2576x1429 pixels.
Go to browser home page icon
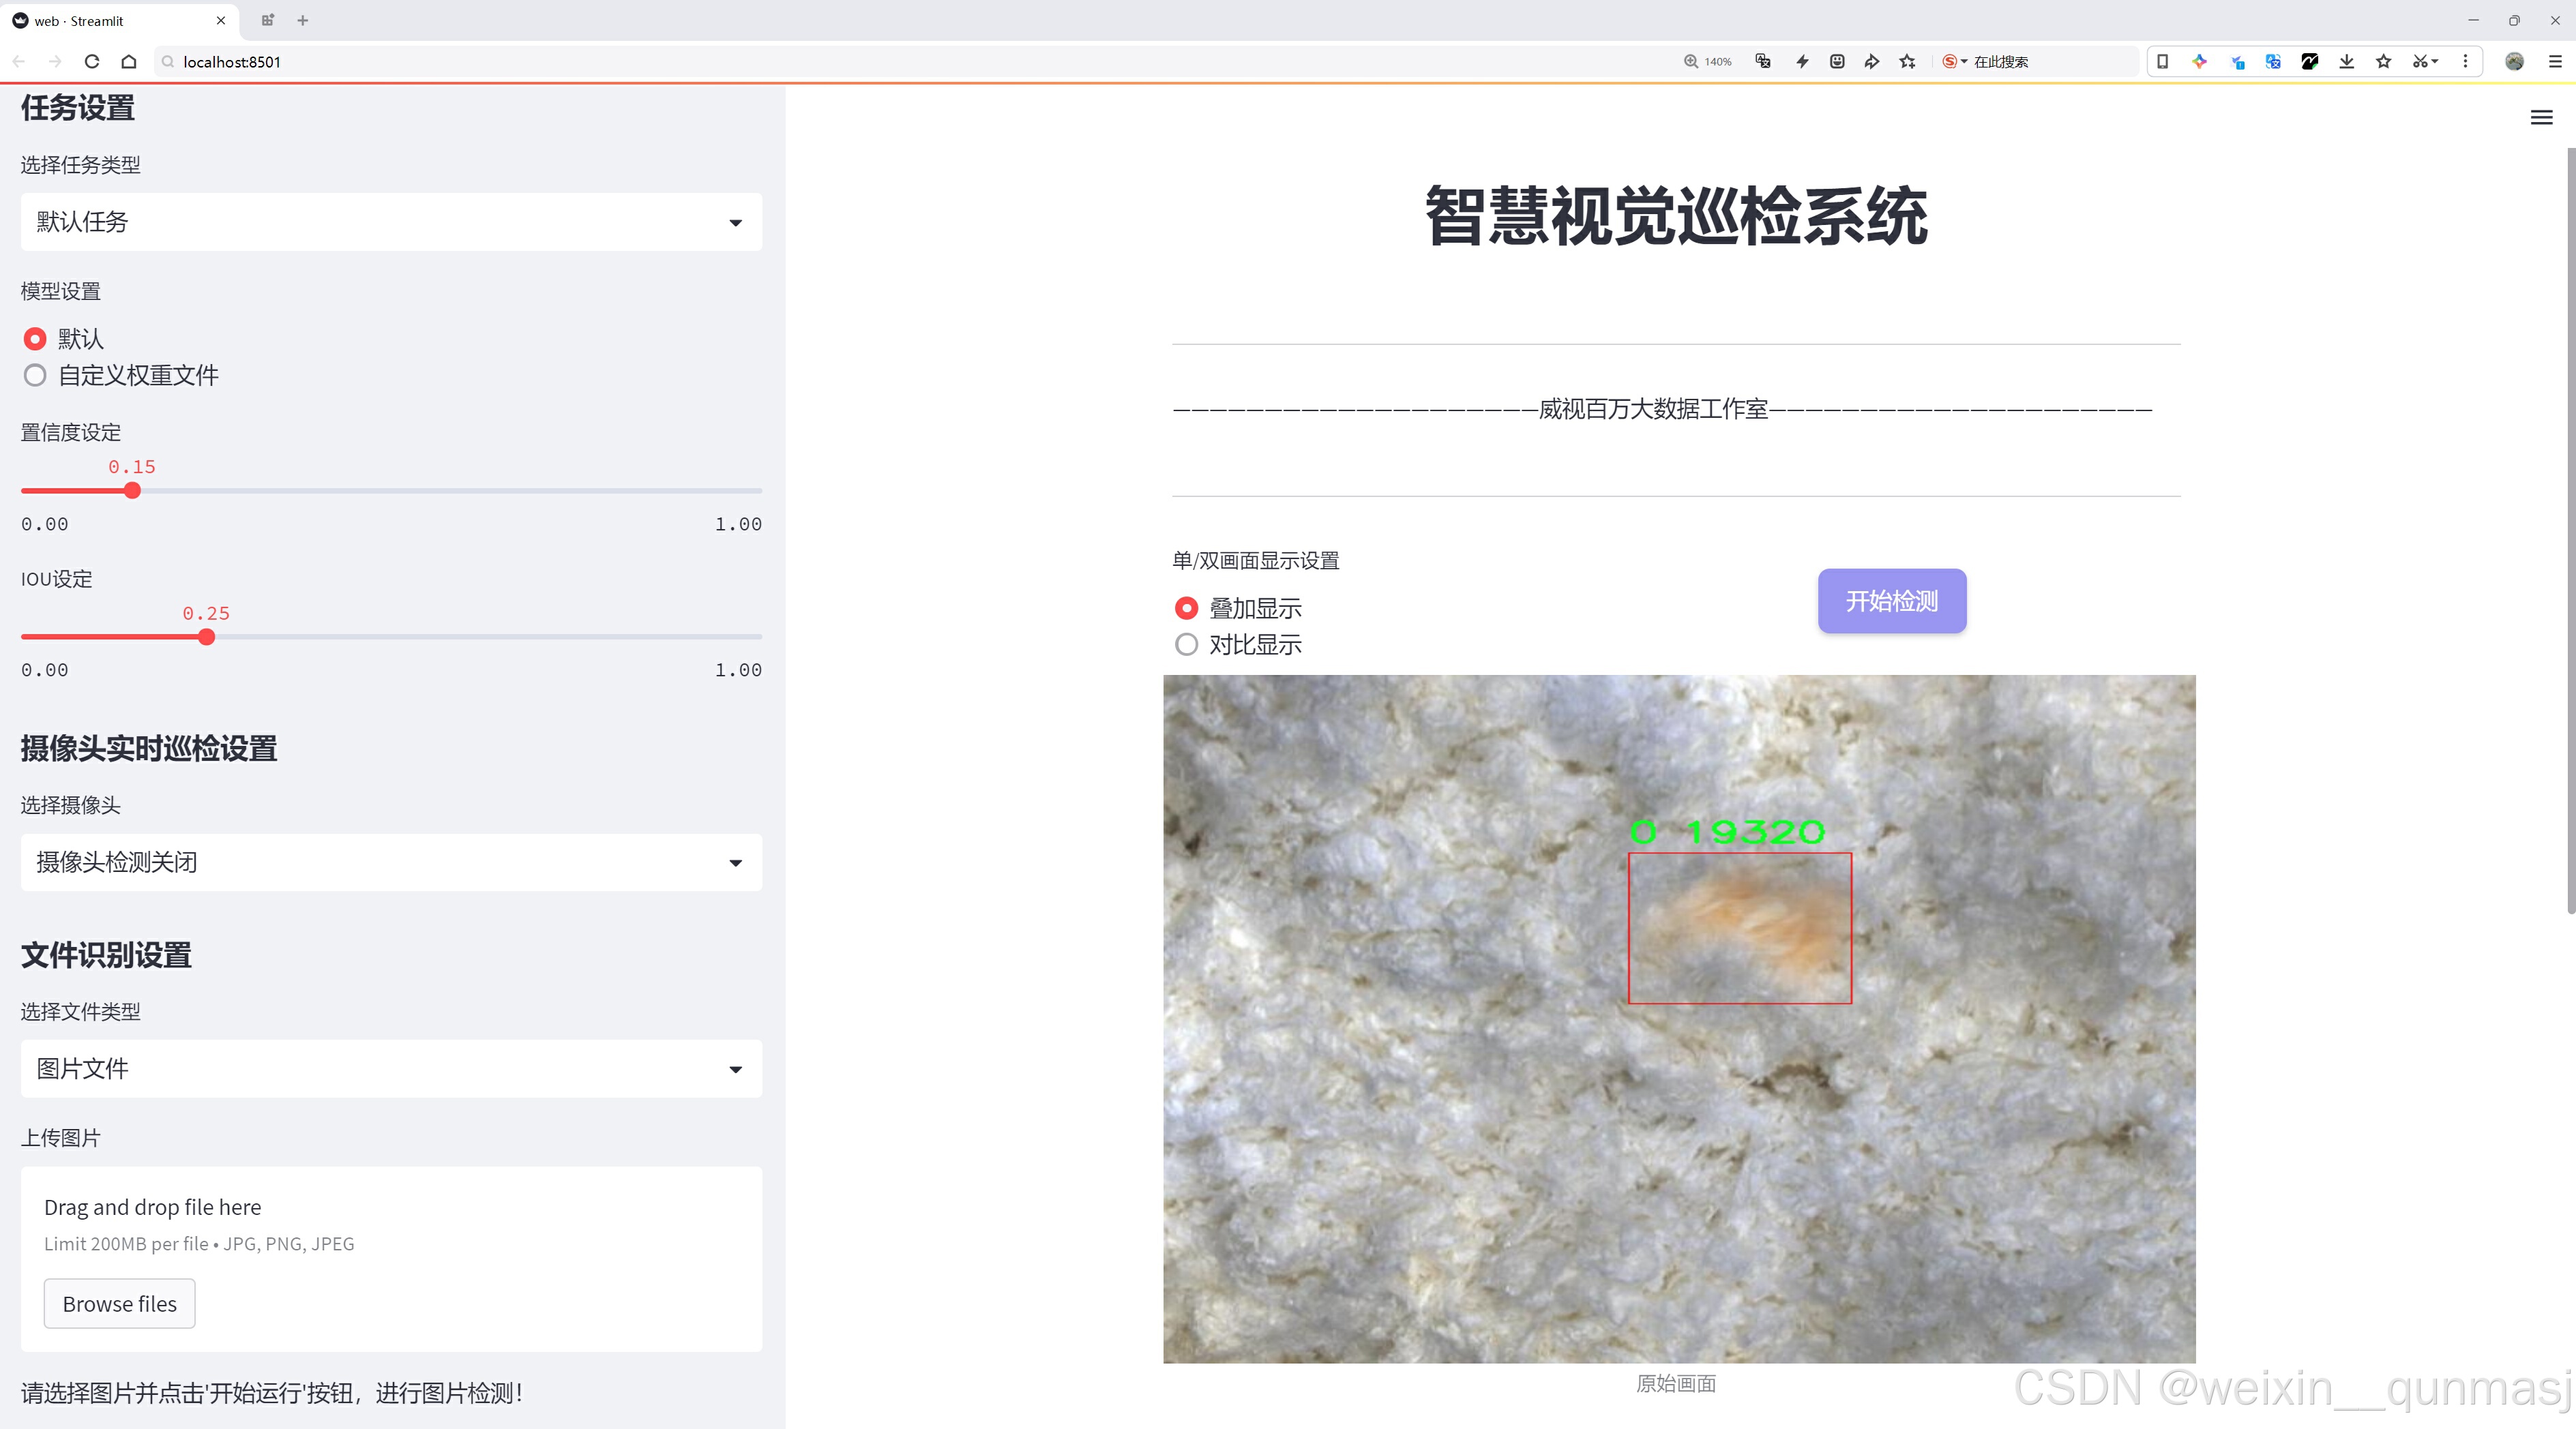pyautogui.click(x=129, y=62)
